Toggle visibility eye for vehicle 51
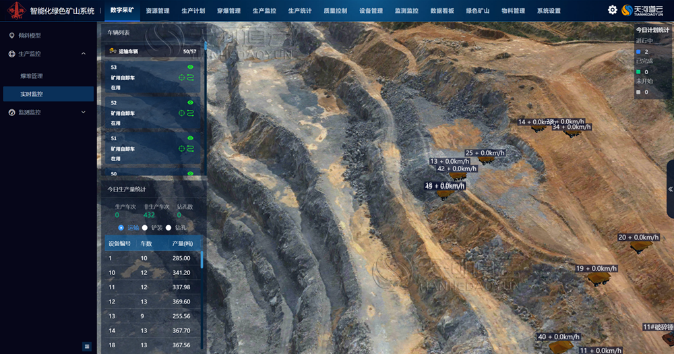Image resolution: width=674 pixels, height=354 pixels. 191,138
